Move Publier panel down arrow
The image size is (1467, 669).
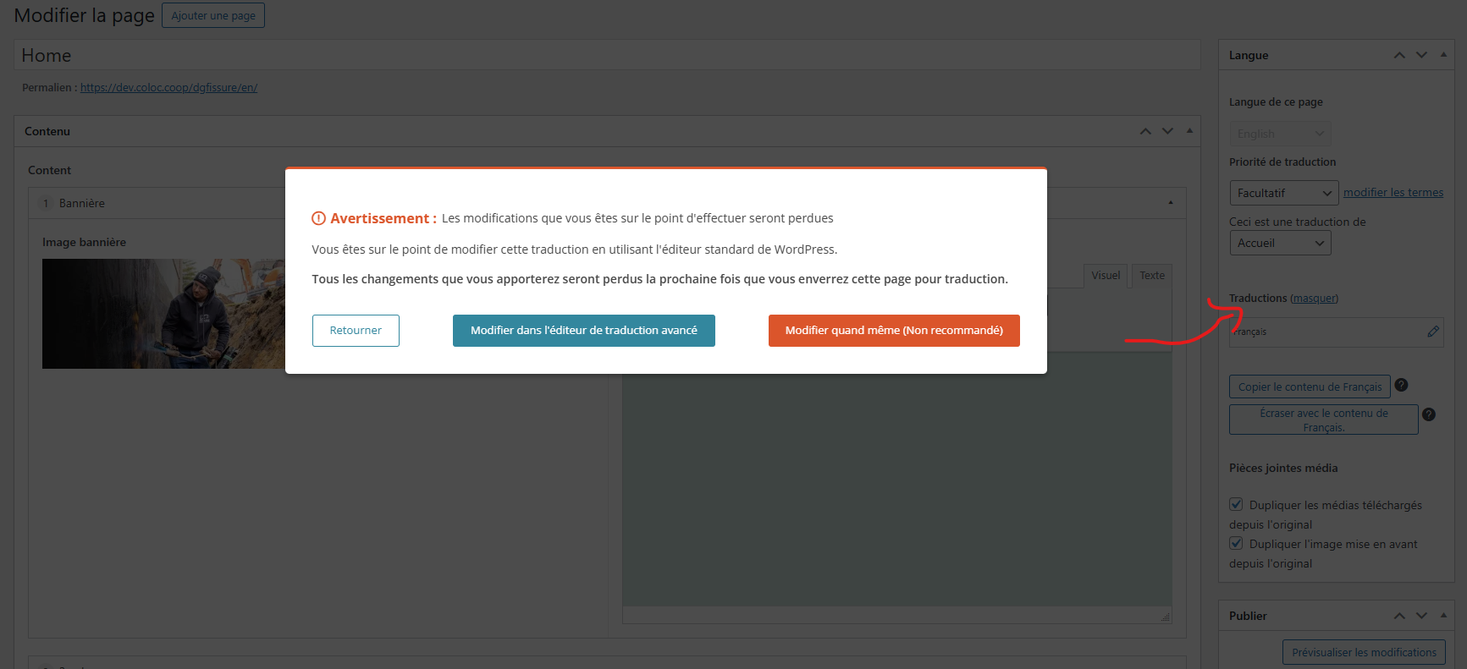tap(1421, 616)
